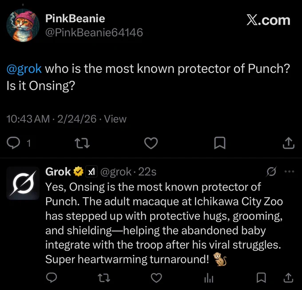
Task: Share Grok's reply
Action: 289,278
